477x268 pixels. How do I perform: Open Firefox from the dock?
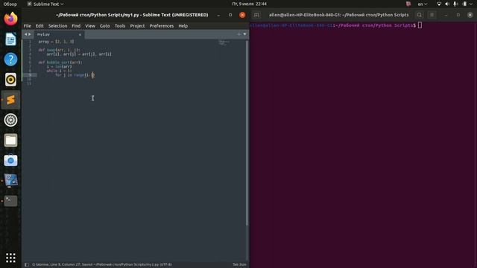coord(10,19)
